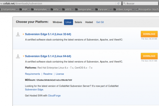This screenshot has width=159, height=106.
Task: Open the UEES bookmarks folder icon
Action: [63, 10]
